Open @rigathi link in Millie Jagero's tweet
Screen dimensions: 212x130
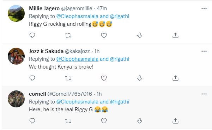pos(120,16)
